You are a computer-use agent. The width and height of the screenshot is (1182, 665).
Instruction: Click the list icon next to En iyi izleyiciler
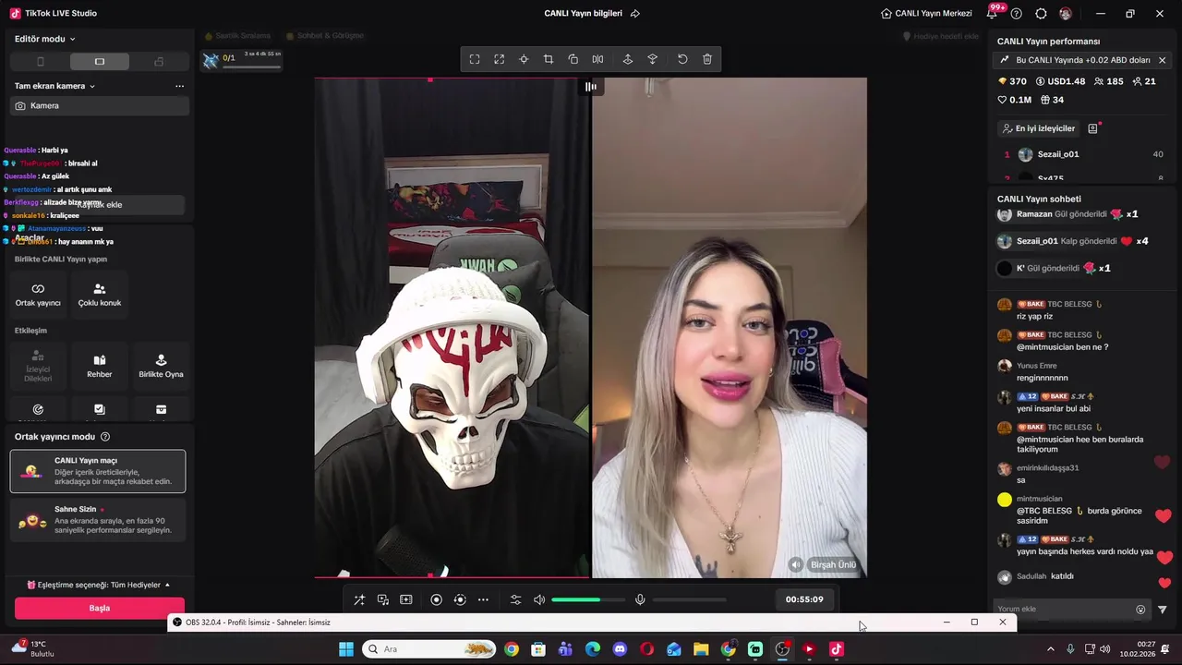point(1093,128)
